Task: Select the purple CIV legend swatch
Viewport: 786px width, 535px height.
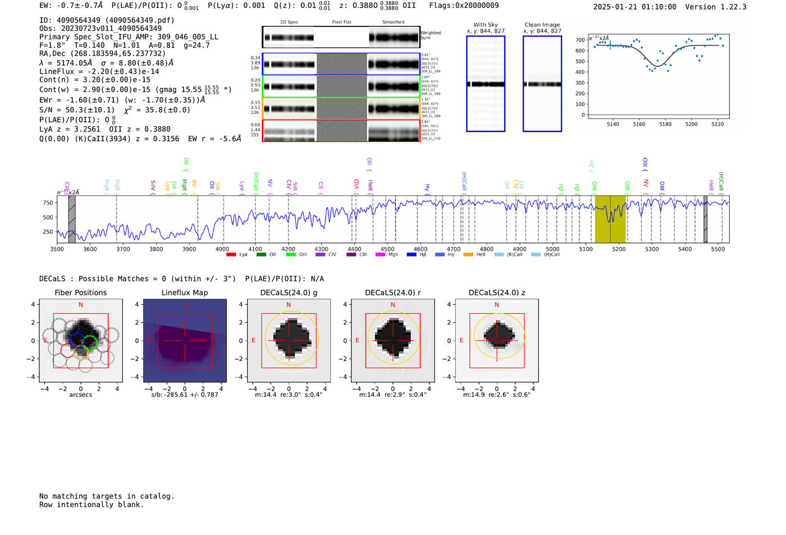Action: (320, 255)
